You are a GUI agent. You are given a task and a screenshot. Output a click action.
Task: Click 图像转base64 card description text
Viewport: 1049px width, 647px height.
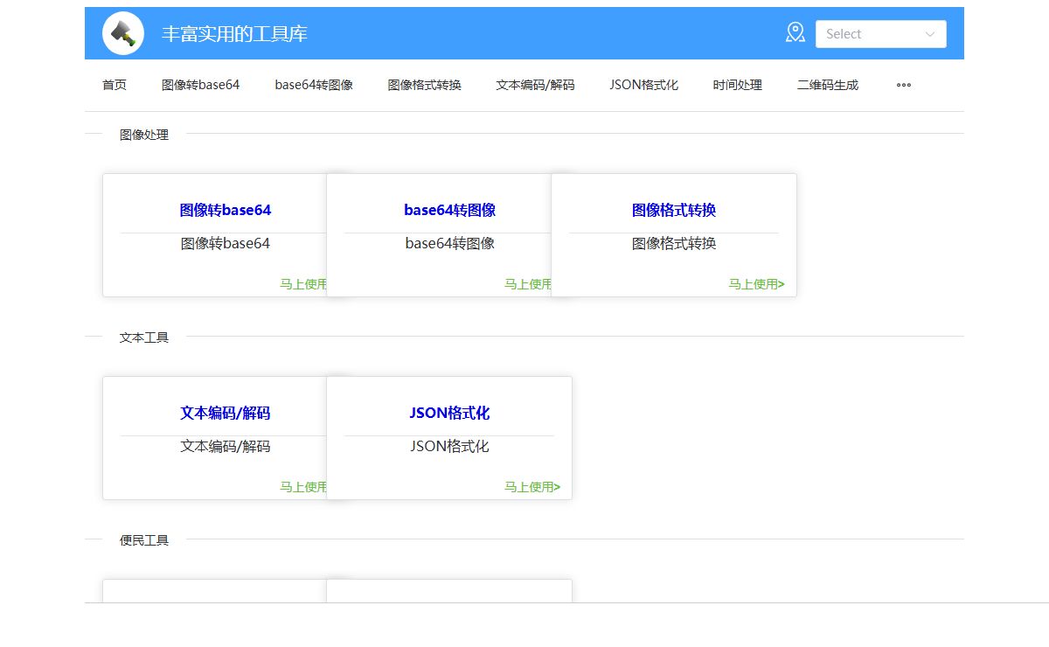[226, 243]
